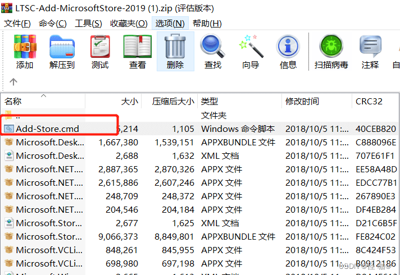Click the compressed size 8,849,801
This screenshot has width=400, height=275.
point(175,237)
